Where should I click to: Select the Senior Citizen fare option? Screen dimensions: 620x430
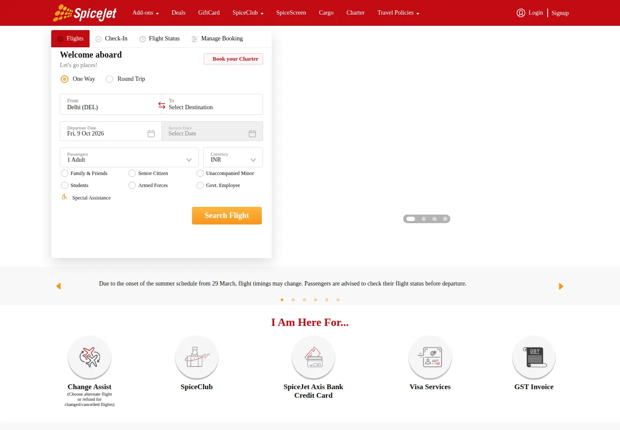click(x=132, y=173)
